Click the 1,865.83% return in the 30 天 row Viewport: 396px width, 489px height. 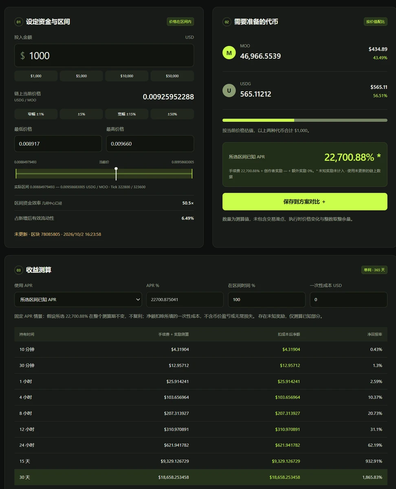point(372,477)
